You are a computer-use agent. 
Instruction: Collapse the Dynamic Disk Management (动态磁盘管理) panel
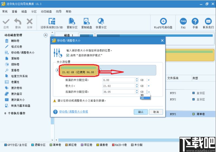tap(46, 35)
